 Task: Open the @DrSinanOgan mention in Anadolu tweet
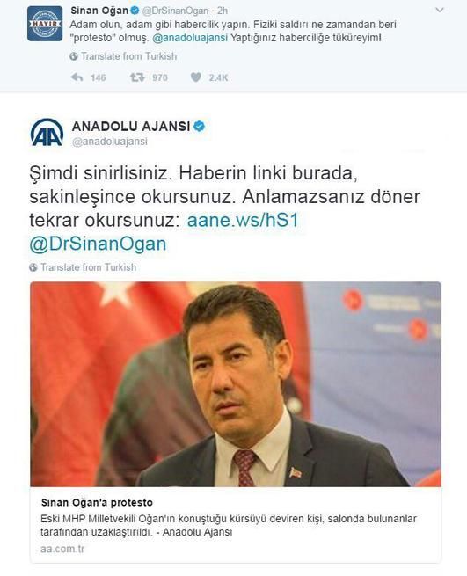(x=98, y=244)
